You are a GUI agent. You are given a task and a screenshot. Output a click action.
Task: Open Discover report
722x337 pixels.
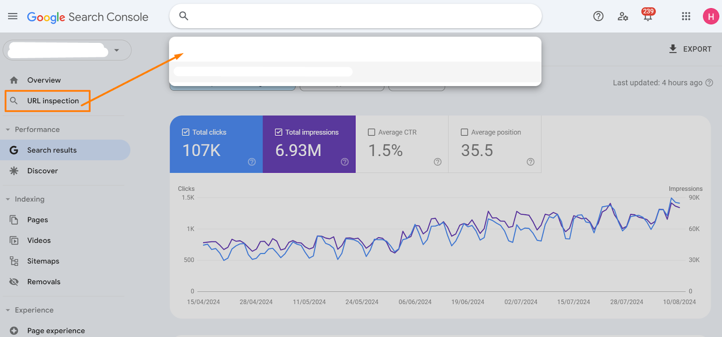coord(42,171)
